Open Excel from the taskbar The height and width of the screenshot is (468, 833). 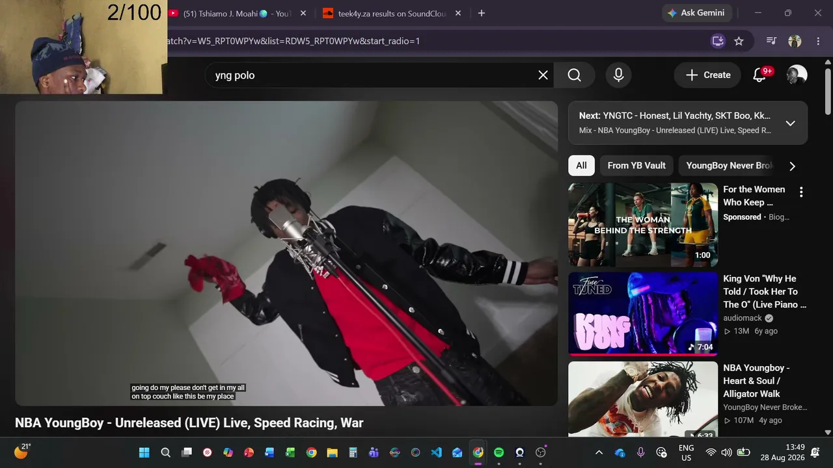(291, 452)
